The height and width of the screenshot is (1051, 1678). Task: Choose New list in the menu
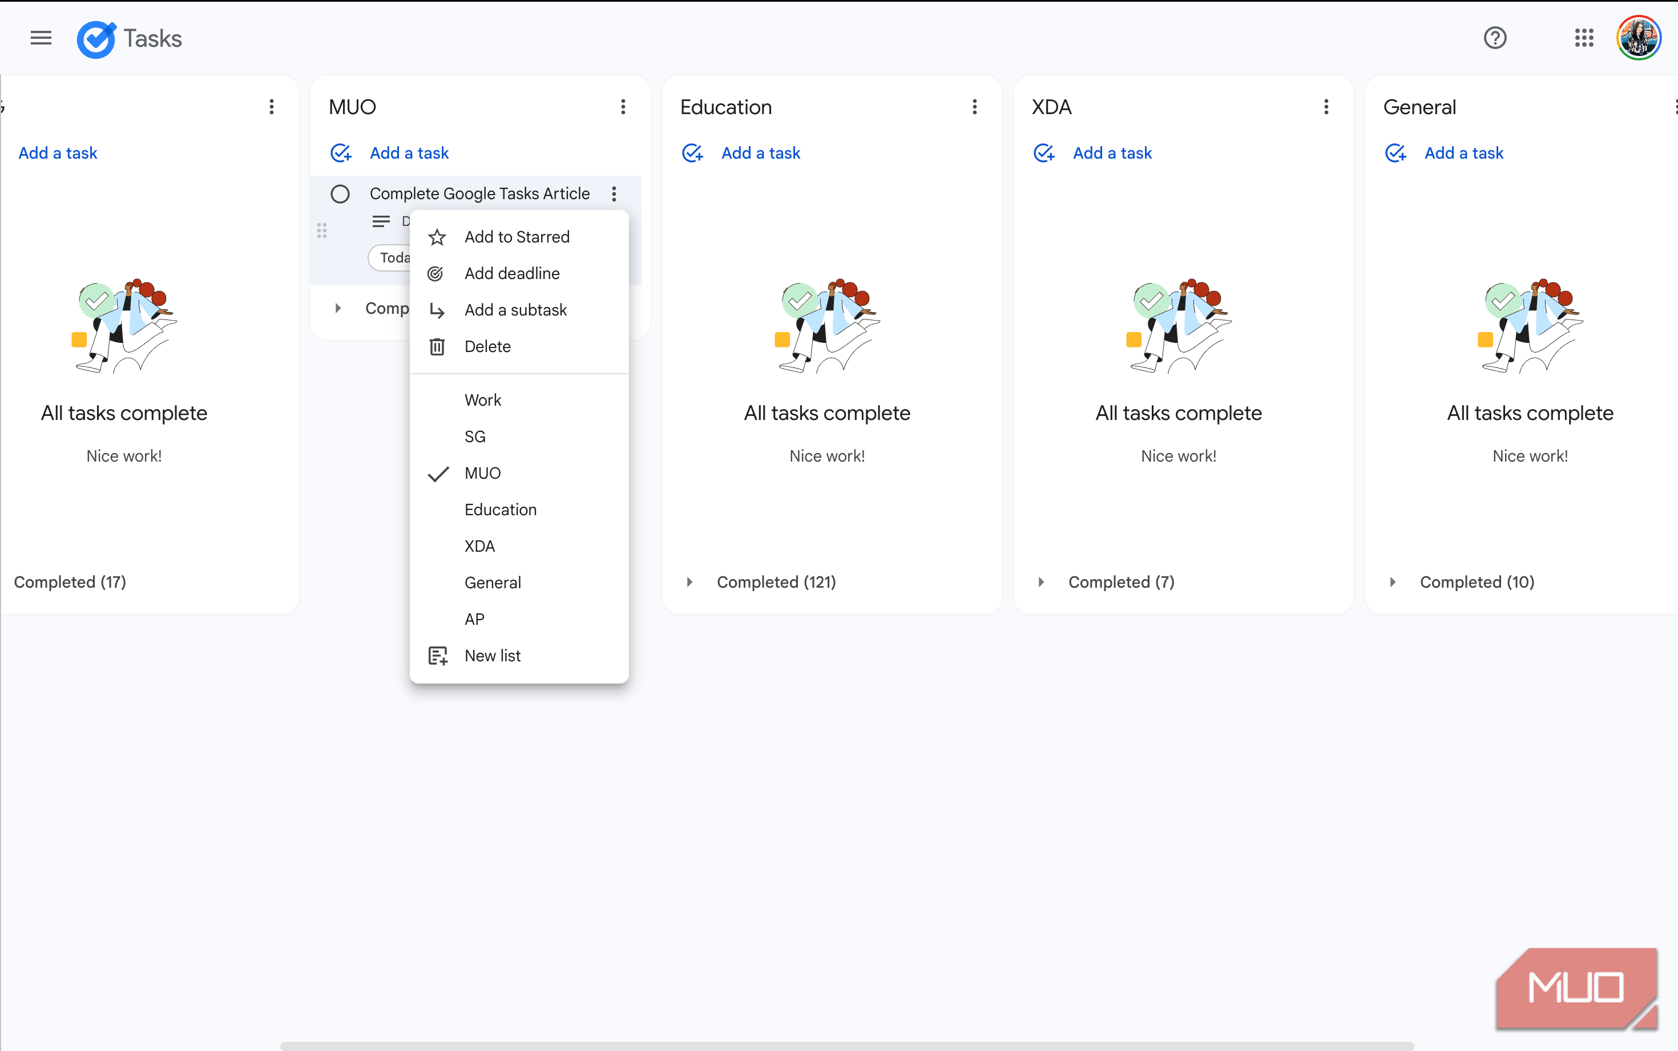pos(519,656)
